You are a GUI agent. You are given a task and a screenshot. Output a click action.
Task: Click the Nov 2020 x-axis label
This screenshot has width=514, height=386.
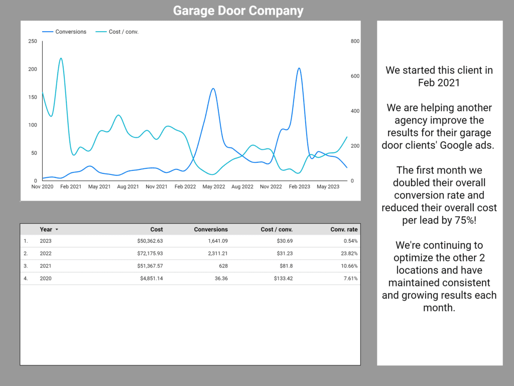tap(42, 187)
